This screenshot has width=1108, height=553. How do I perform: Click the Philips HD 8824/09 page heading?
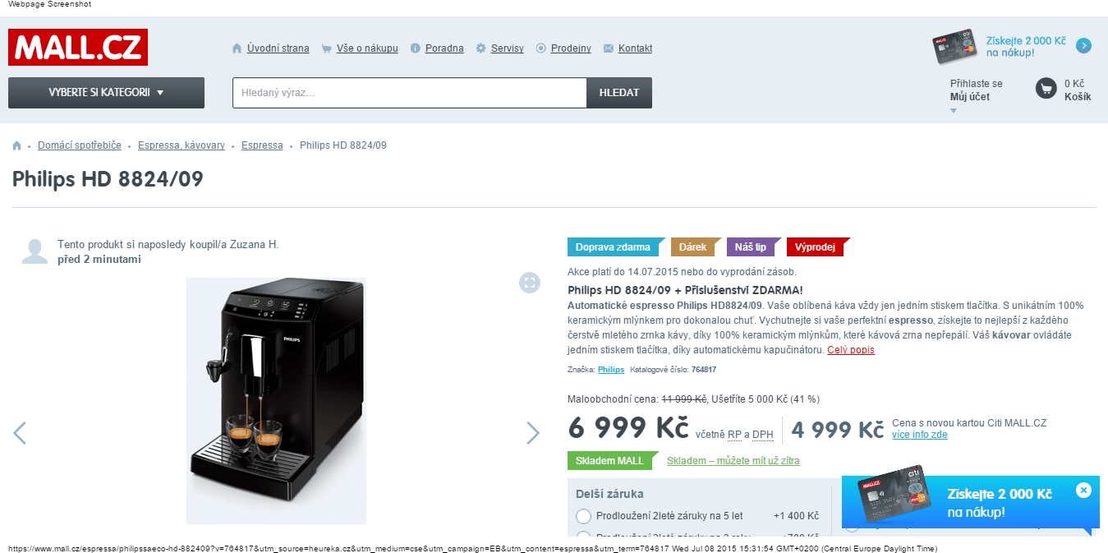click(x=108, y=179)
